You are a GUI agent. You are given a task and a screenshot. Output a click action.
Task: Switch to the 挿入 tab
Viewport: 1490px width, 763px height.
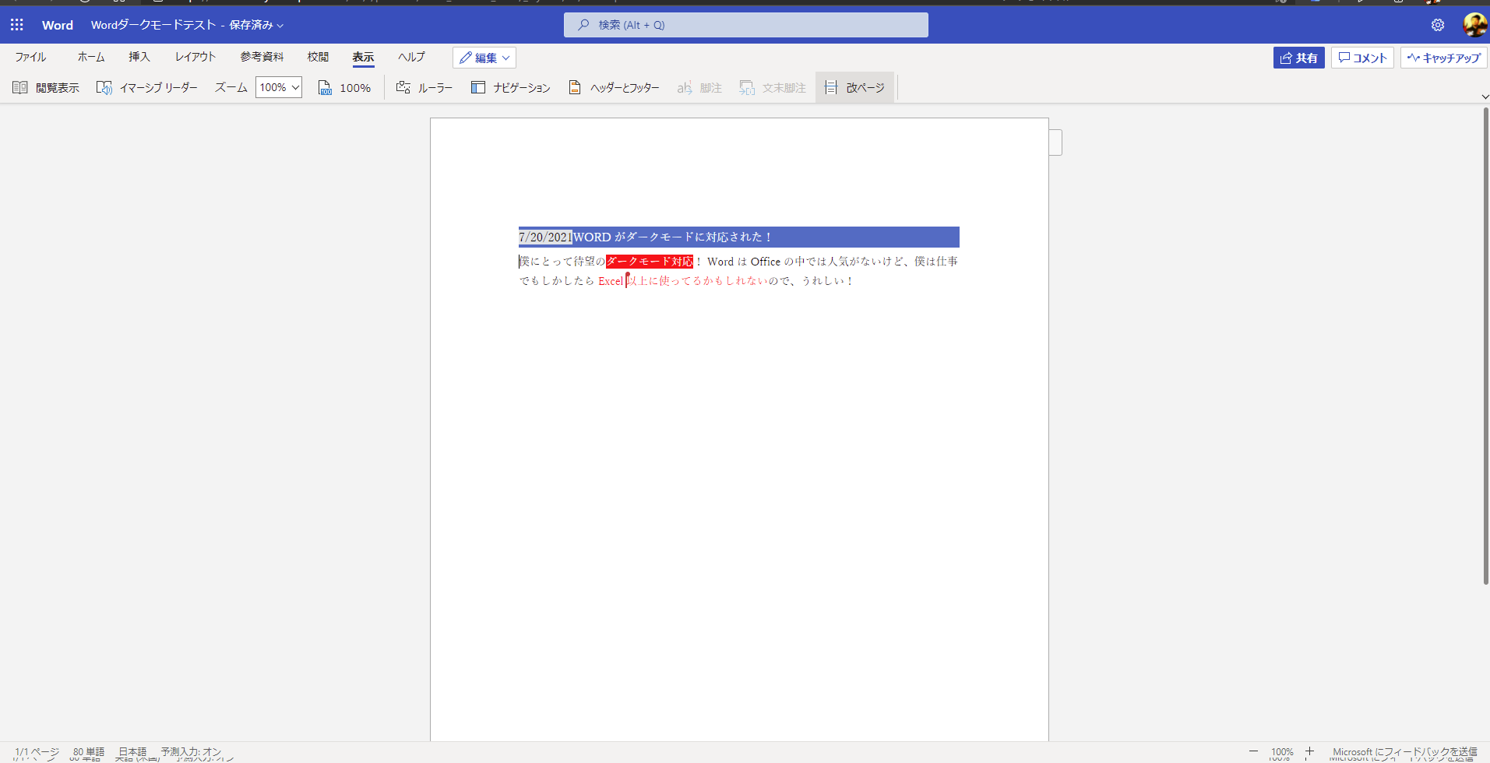click(x=139, y=57)
